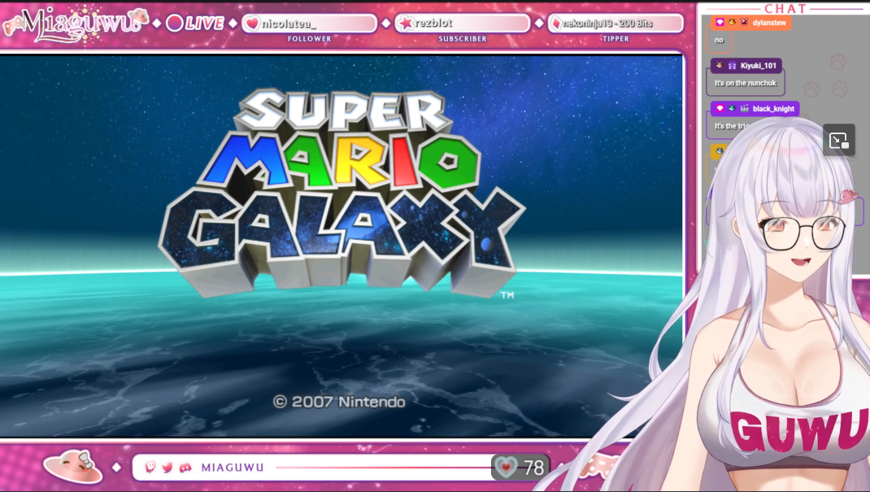Click the Miaguwu logo at top left
Screen dimensions: 870x492
tap(76, 24)
